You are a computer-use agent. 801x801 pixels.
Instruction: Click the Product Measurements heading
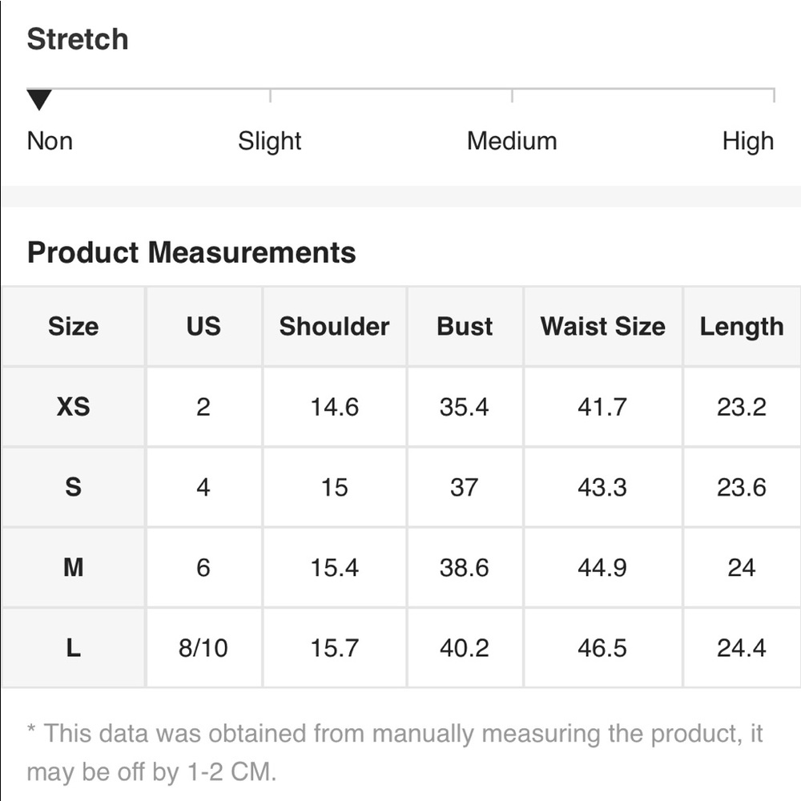point(191,252)
